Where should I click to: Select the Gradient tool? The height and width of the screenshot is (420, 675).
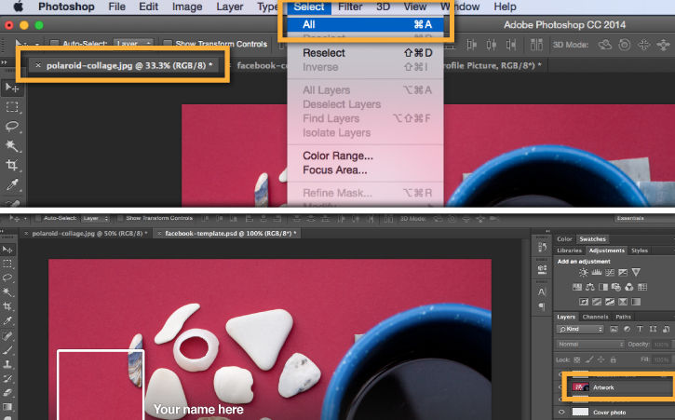(x=7, y=407)
